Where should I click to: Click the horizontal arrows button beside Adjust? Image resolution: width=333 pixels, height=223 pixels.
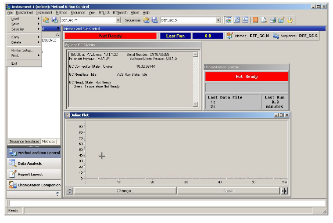click(284, 191)
